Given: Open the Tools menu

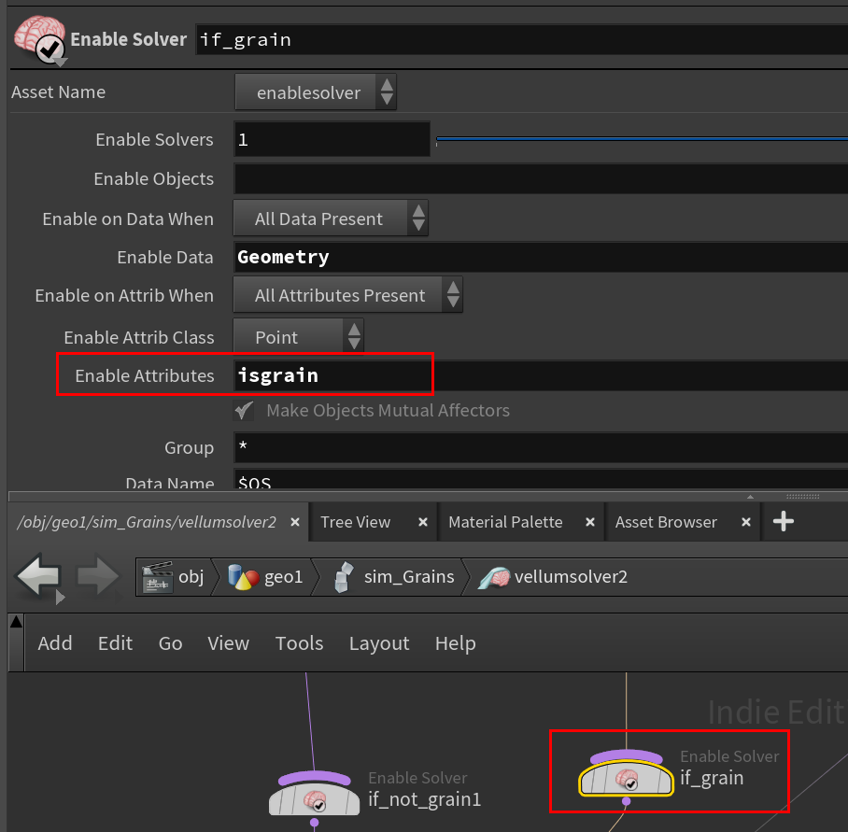Looking at the screenshot, I should [x=299, y=643].
